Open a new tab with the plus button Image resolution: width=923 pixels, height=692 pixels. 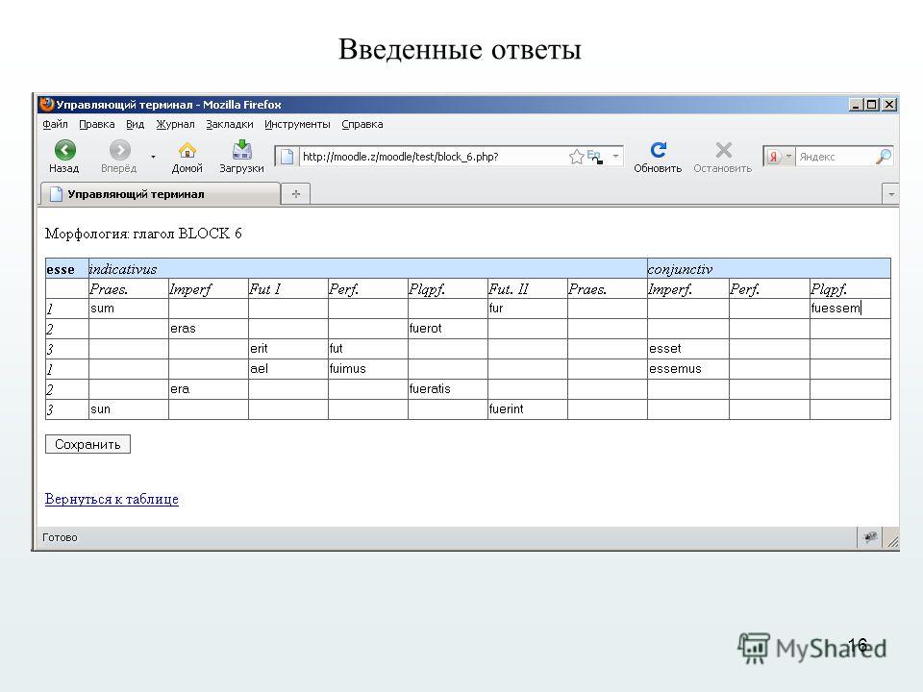[295, 193]
